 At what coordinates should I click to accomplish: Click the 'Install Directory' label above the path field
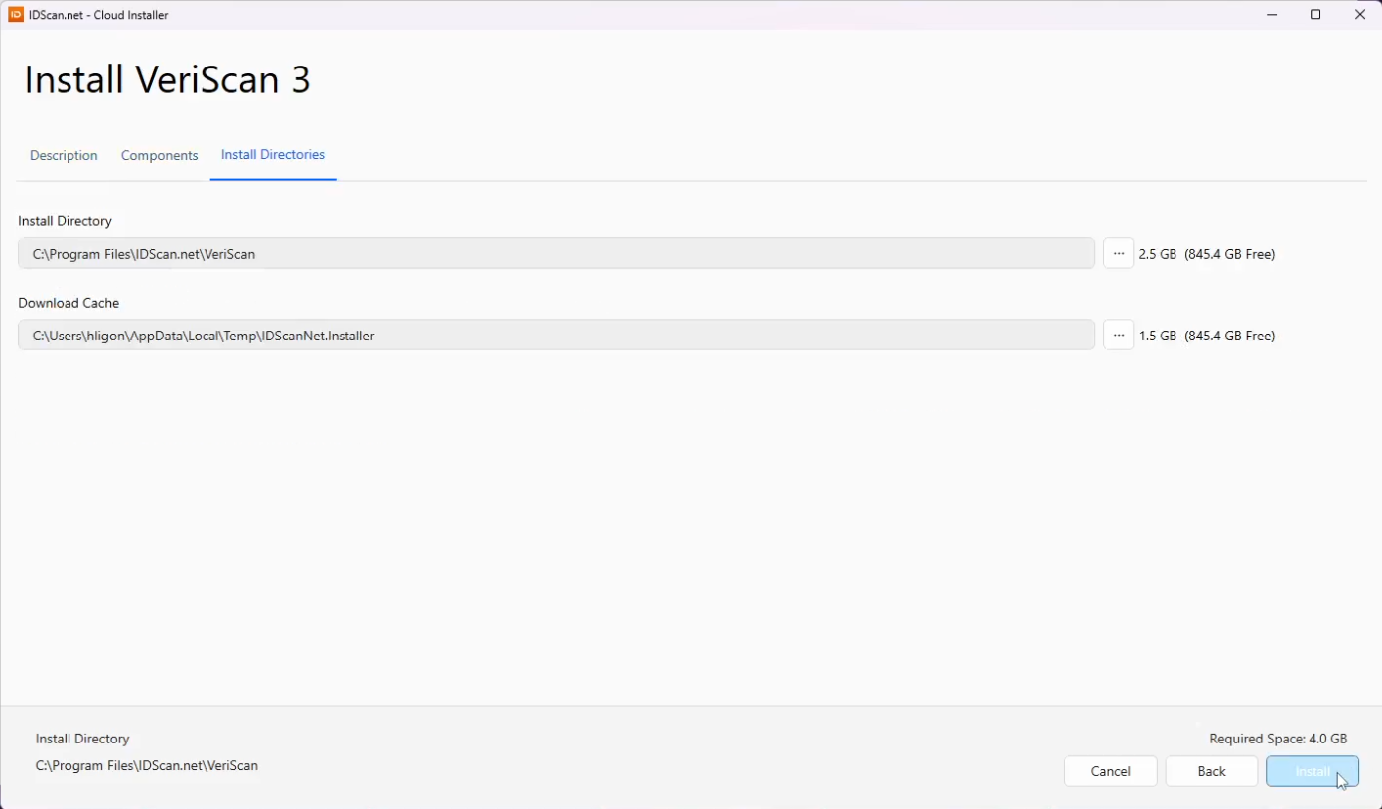pos(65,221)
